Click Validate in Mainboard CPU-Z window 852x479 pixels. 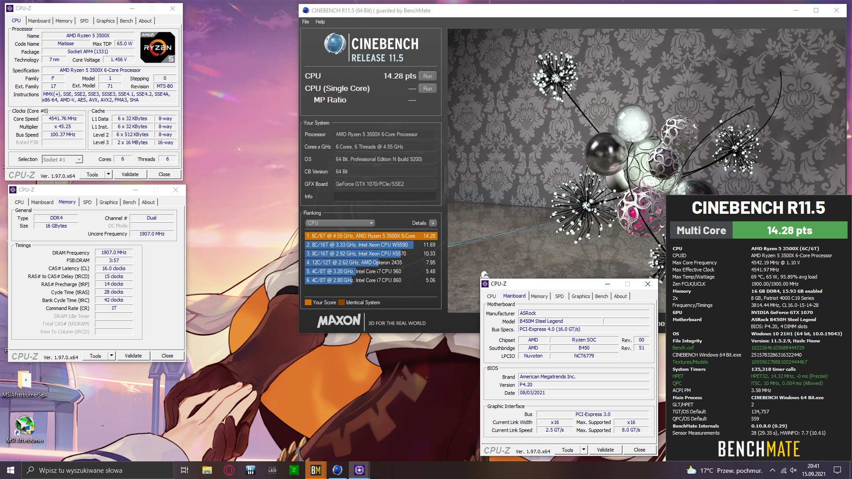tap(605, 450)
